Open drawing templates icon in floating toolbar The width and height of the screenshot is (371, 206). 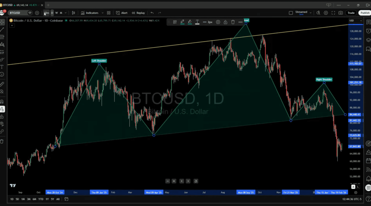[175, 22]
